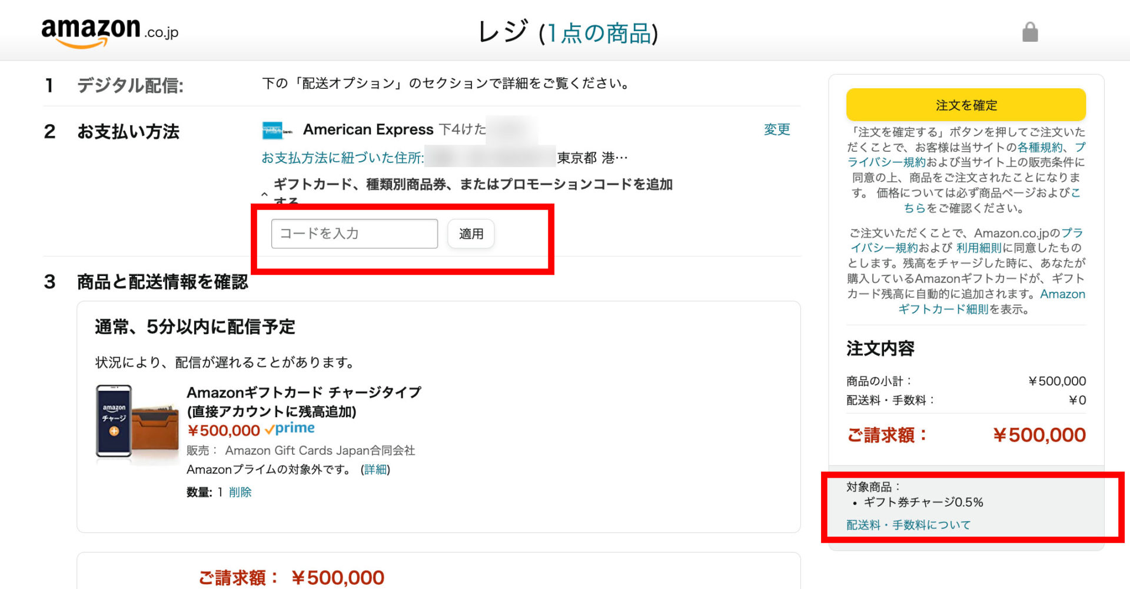1130x589 pixels.
Task: View the Amazonギフトカード細則 link
Action: click(x=943, y=309)
